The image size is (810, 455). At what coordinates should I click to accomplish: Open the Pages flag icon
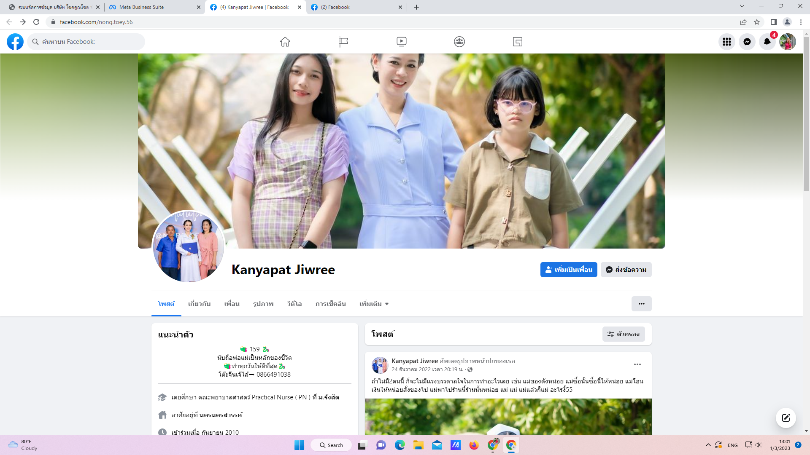point(343,42)
